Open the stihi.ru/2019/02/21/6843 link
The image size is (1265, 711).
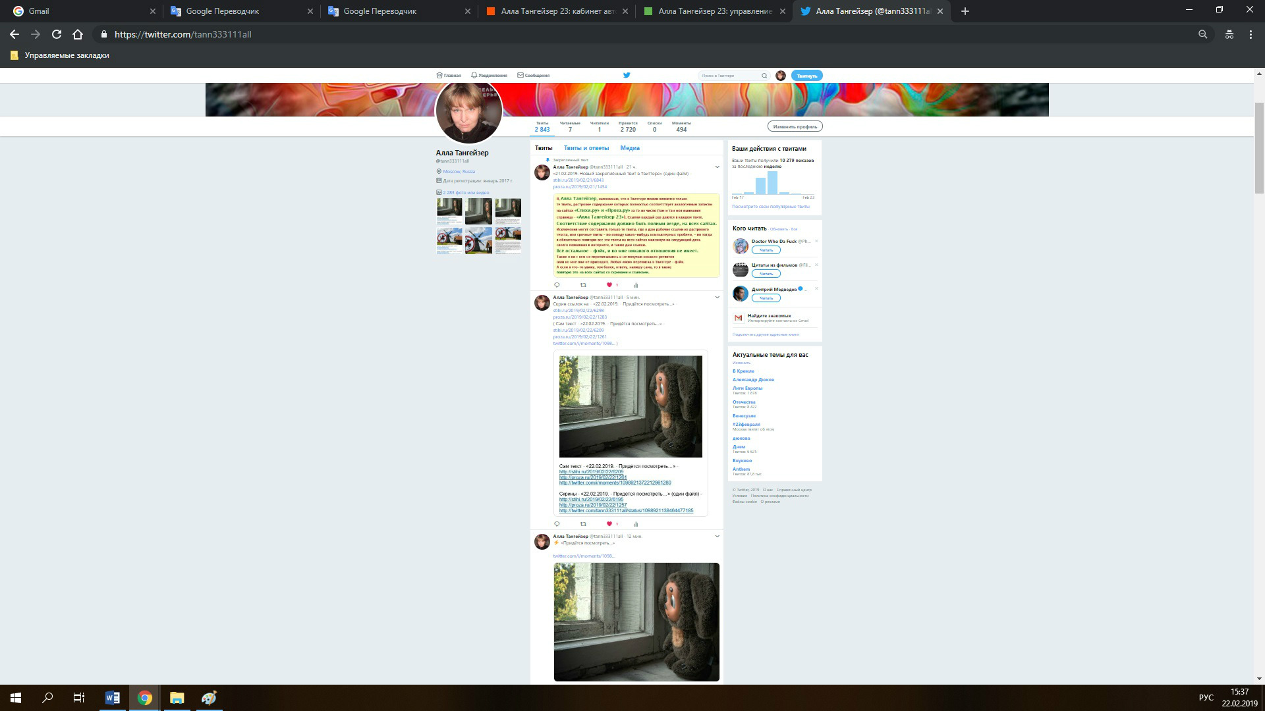pyautogui.click(x=578, y=180)
